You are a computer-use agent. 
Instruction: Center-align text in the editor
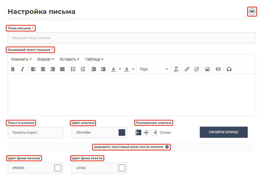tap(43, 69)
